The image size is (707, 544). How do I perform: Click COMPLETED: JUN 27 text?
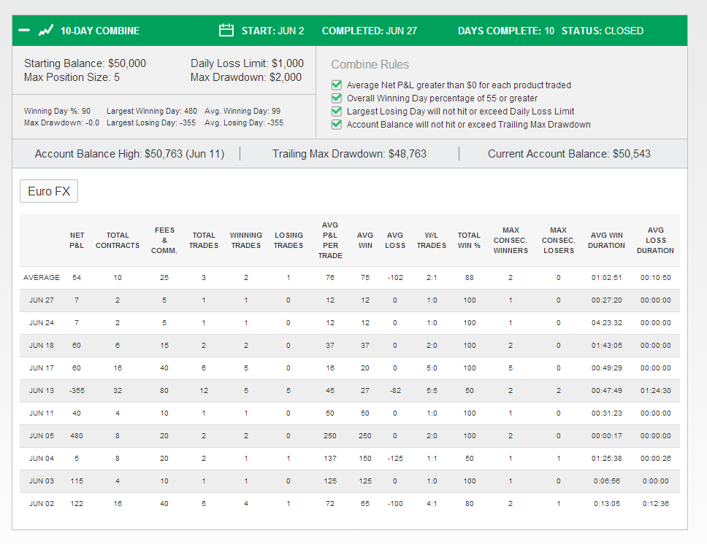click(x=370, y=31)
